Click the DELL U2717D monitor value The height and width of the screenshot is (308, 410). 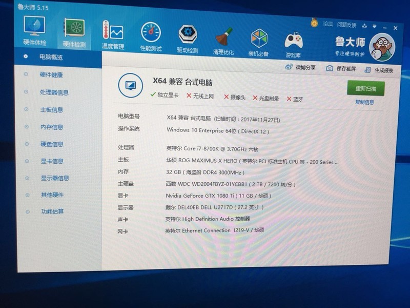click(x=214, y=207)
